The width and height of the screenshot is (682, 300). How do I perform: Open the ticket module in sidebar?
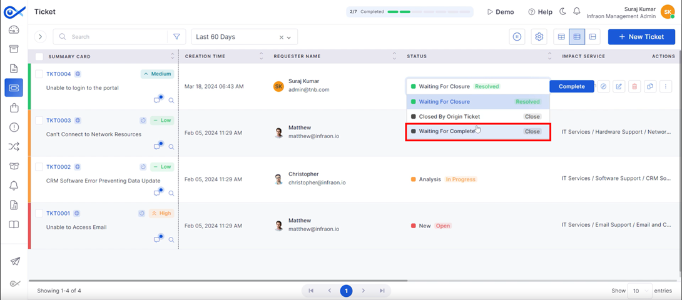click(x=14, y=87)
